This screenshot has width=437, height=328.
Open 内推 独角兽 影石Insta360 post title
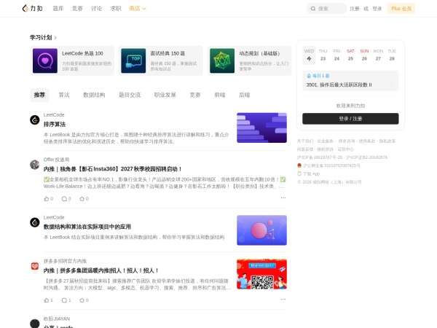tap(113, 169)
